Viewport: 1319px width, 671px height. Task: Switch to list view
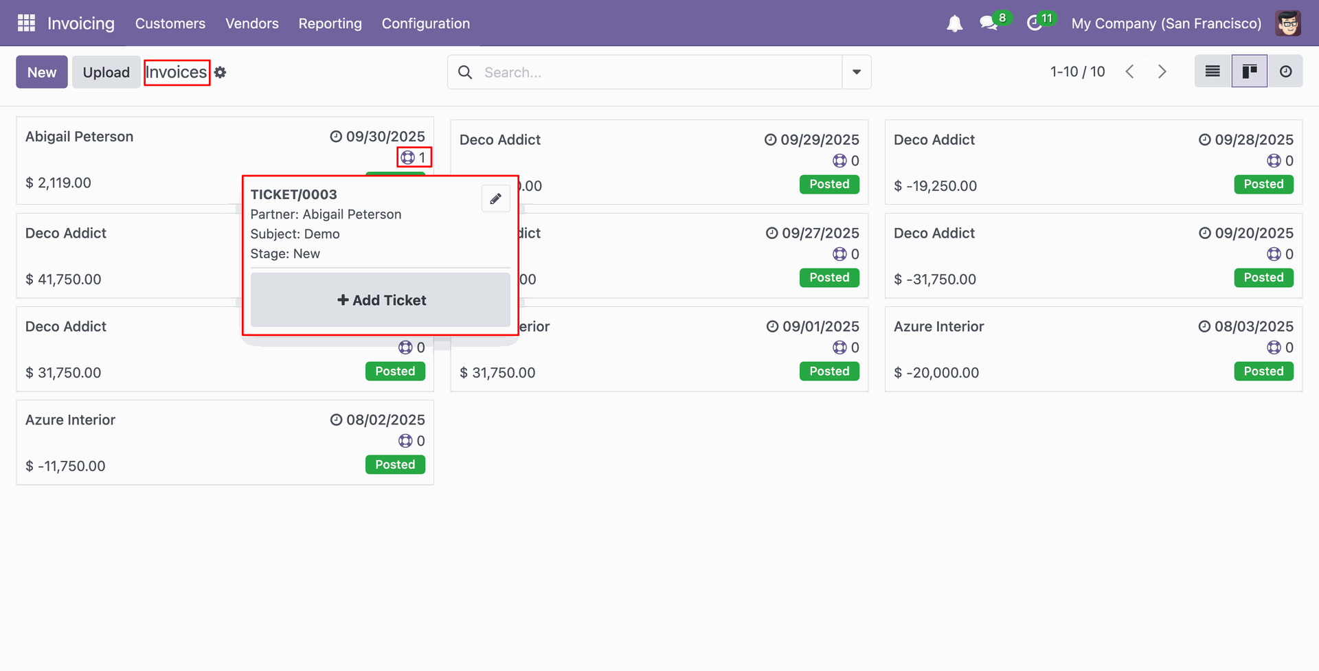(x=1213, y=71)
